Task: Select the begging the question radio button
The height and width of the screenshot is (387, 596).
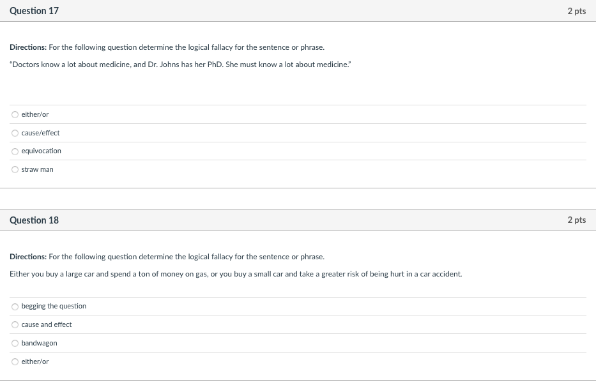Action: (x=15, y=307)
